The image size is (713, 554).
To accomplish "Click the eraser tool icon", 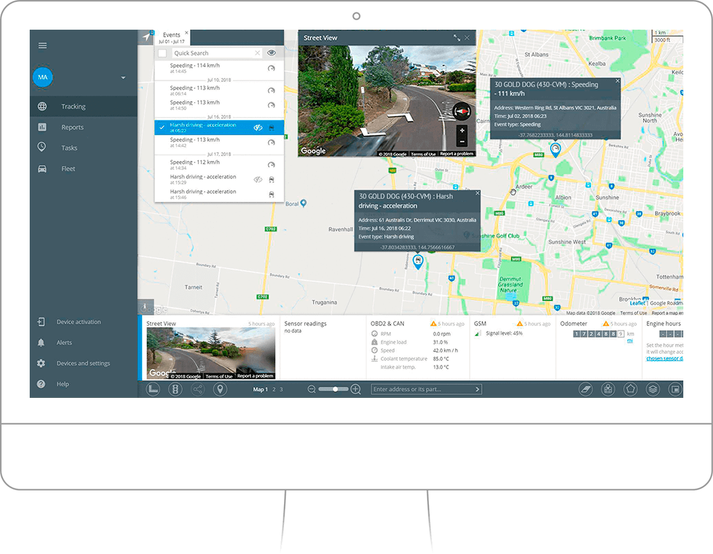I will tap(586, 390).
